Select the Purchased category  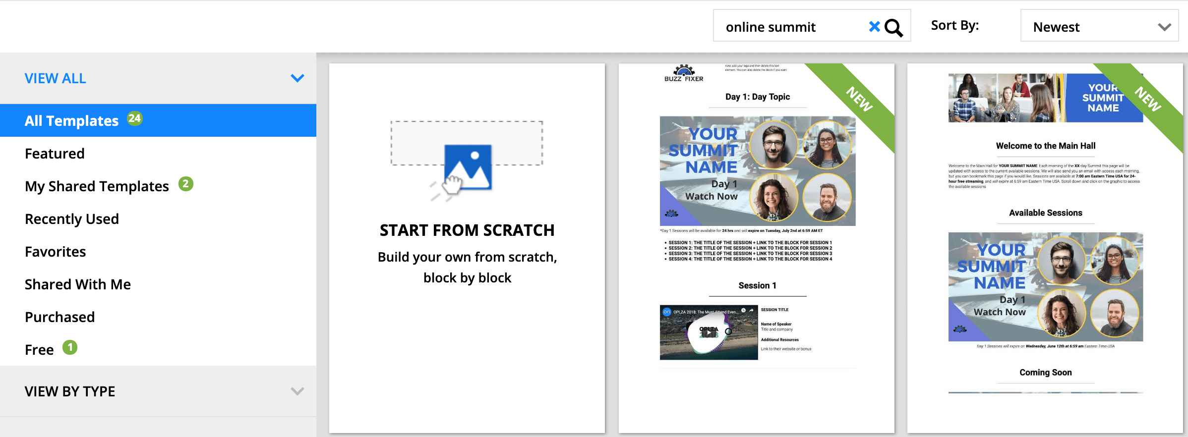[x=59, y=317]
